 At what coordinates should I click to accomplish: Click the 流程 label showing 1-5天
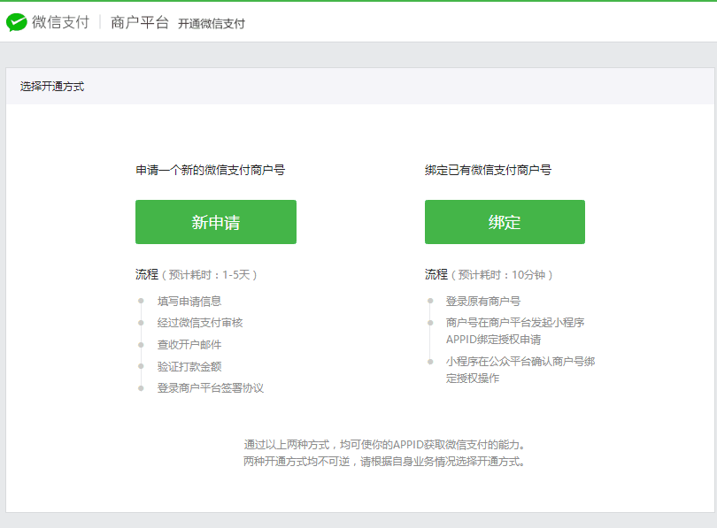[196, 275]
